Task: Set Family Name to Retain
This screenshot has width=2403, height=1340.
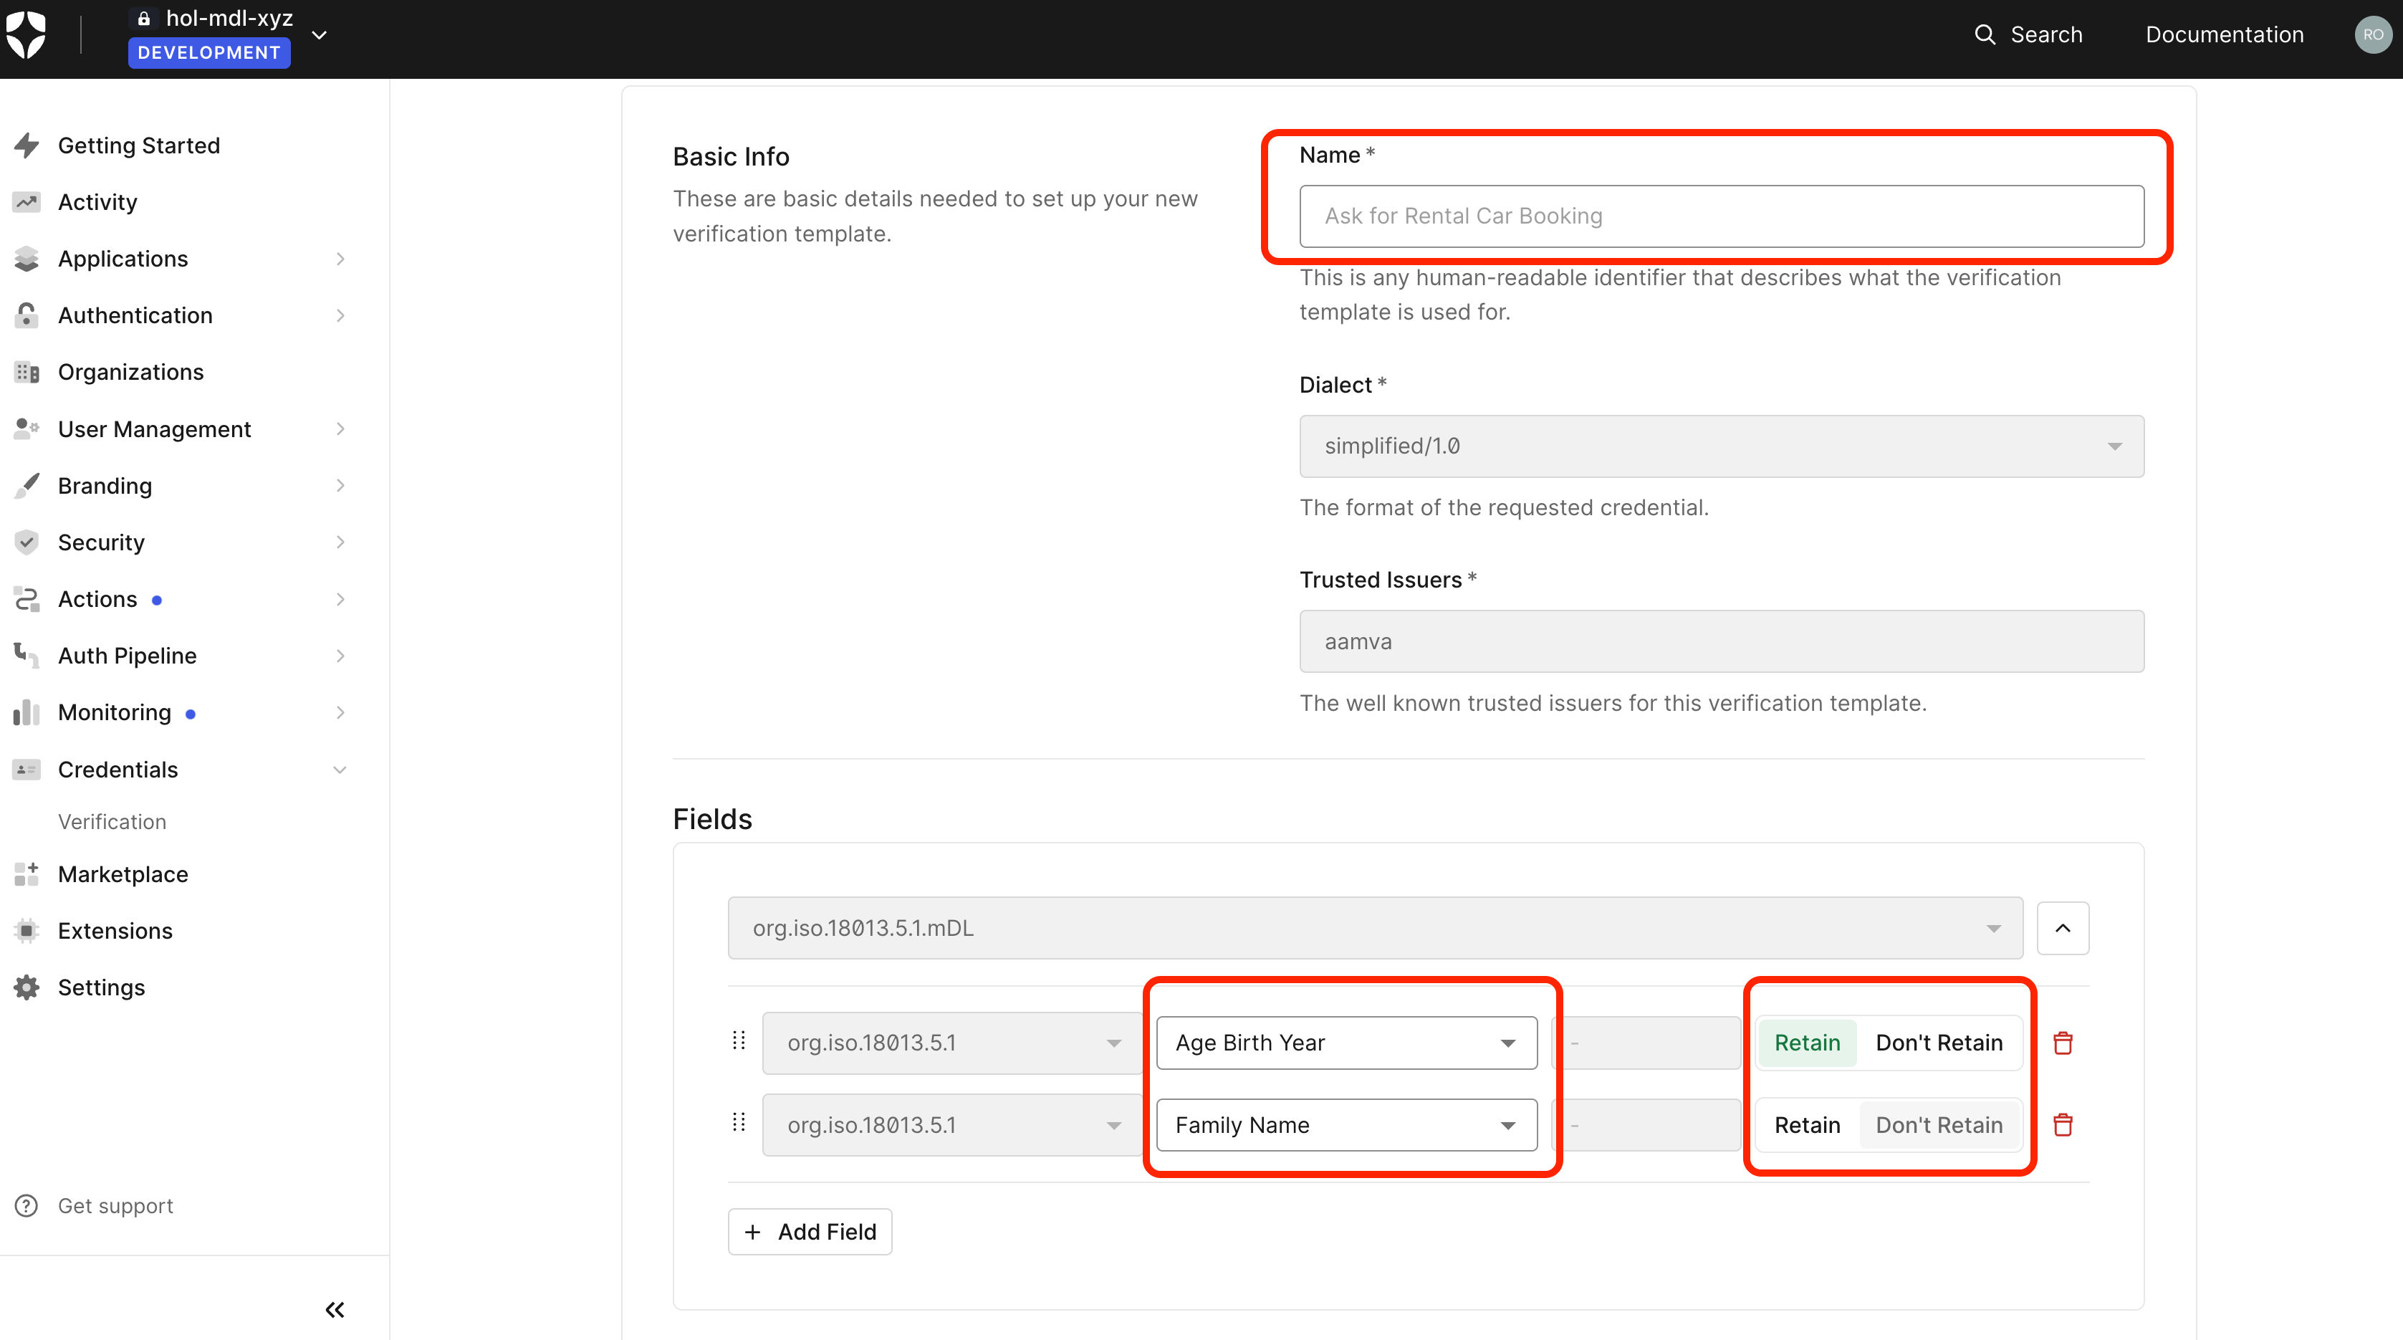Action: pyautogui.click(x=1807, y=1124)
